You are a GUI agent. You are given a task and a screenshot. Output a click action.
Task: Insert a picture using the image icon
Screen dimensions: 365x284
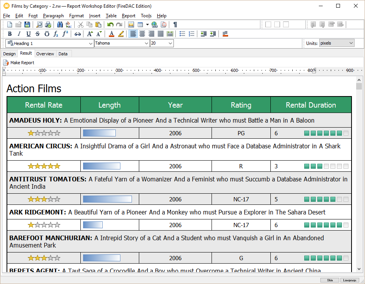pyautogui.click(x=131, y=25)
